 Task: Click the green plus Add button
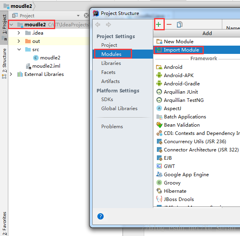[158, 24]
